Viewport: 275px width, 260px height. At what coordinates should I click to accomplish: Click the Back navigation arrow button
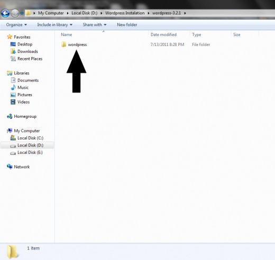[x=5, y=13]
